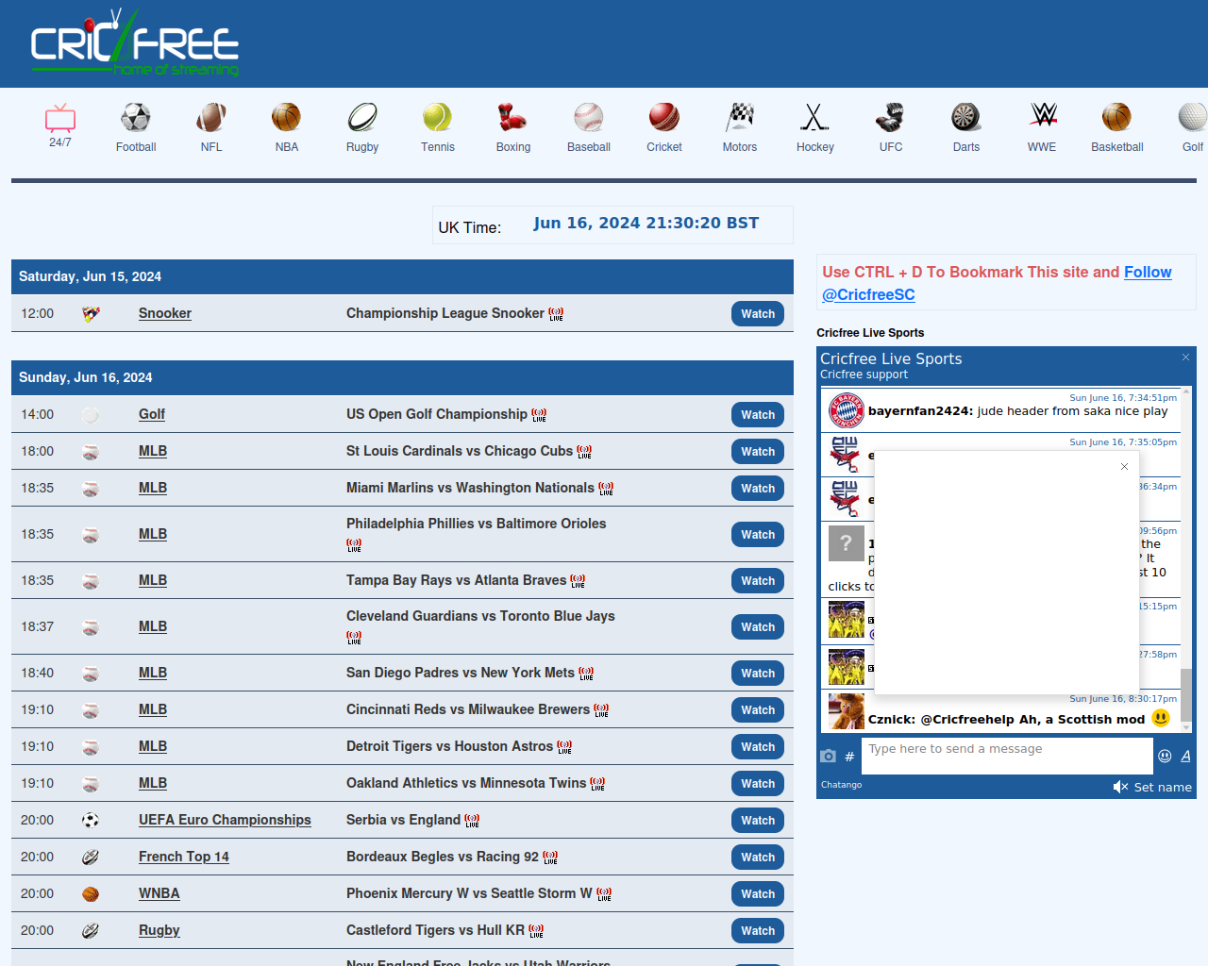Watch Cleveland Guardians vs Toronto Blue Jays
The height and width of the screenshot is (966, 1208).
pyautogui.click(x=758, y=627)
